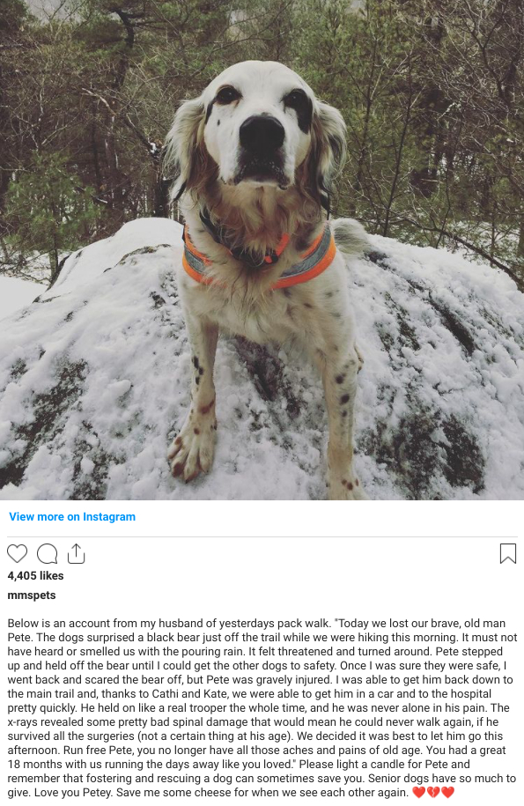The width and height of the screenshot is (524, 806).
Task: Open comments via the speech bubble icon
Action: click(48, 553)
